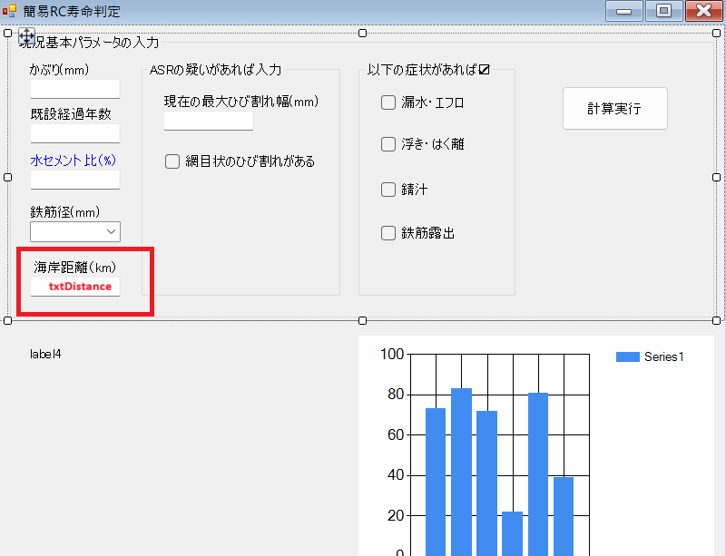The height and width of the screenshot is (556, 726).
Task: Maximize the 簡易RC寿命判定 window
Action: [663, 11]
